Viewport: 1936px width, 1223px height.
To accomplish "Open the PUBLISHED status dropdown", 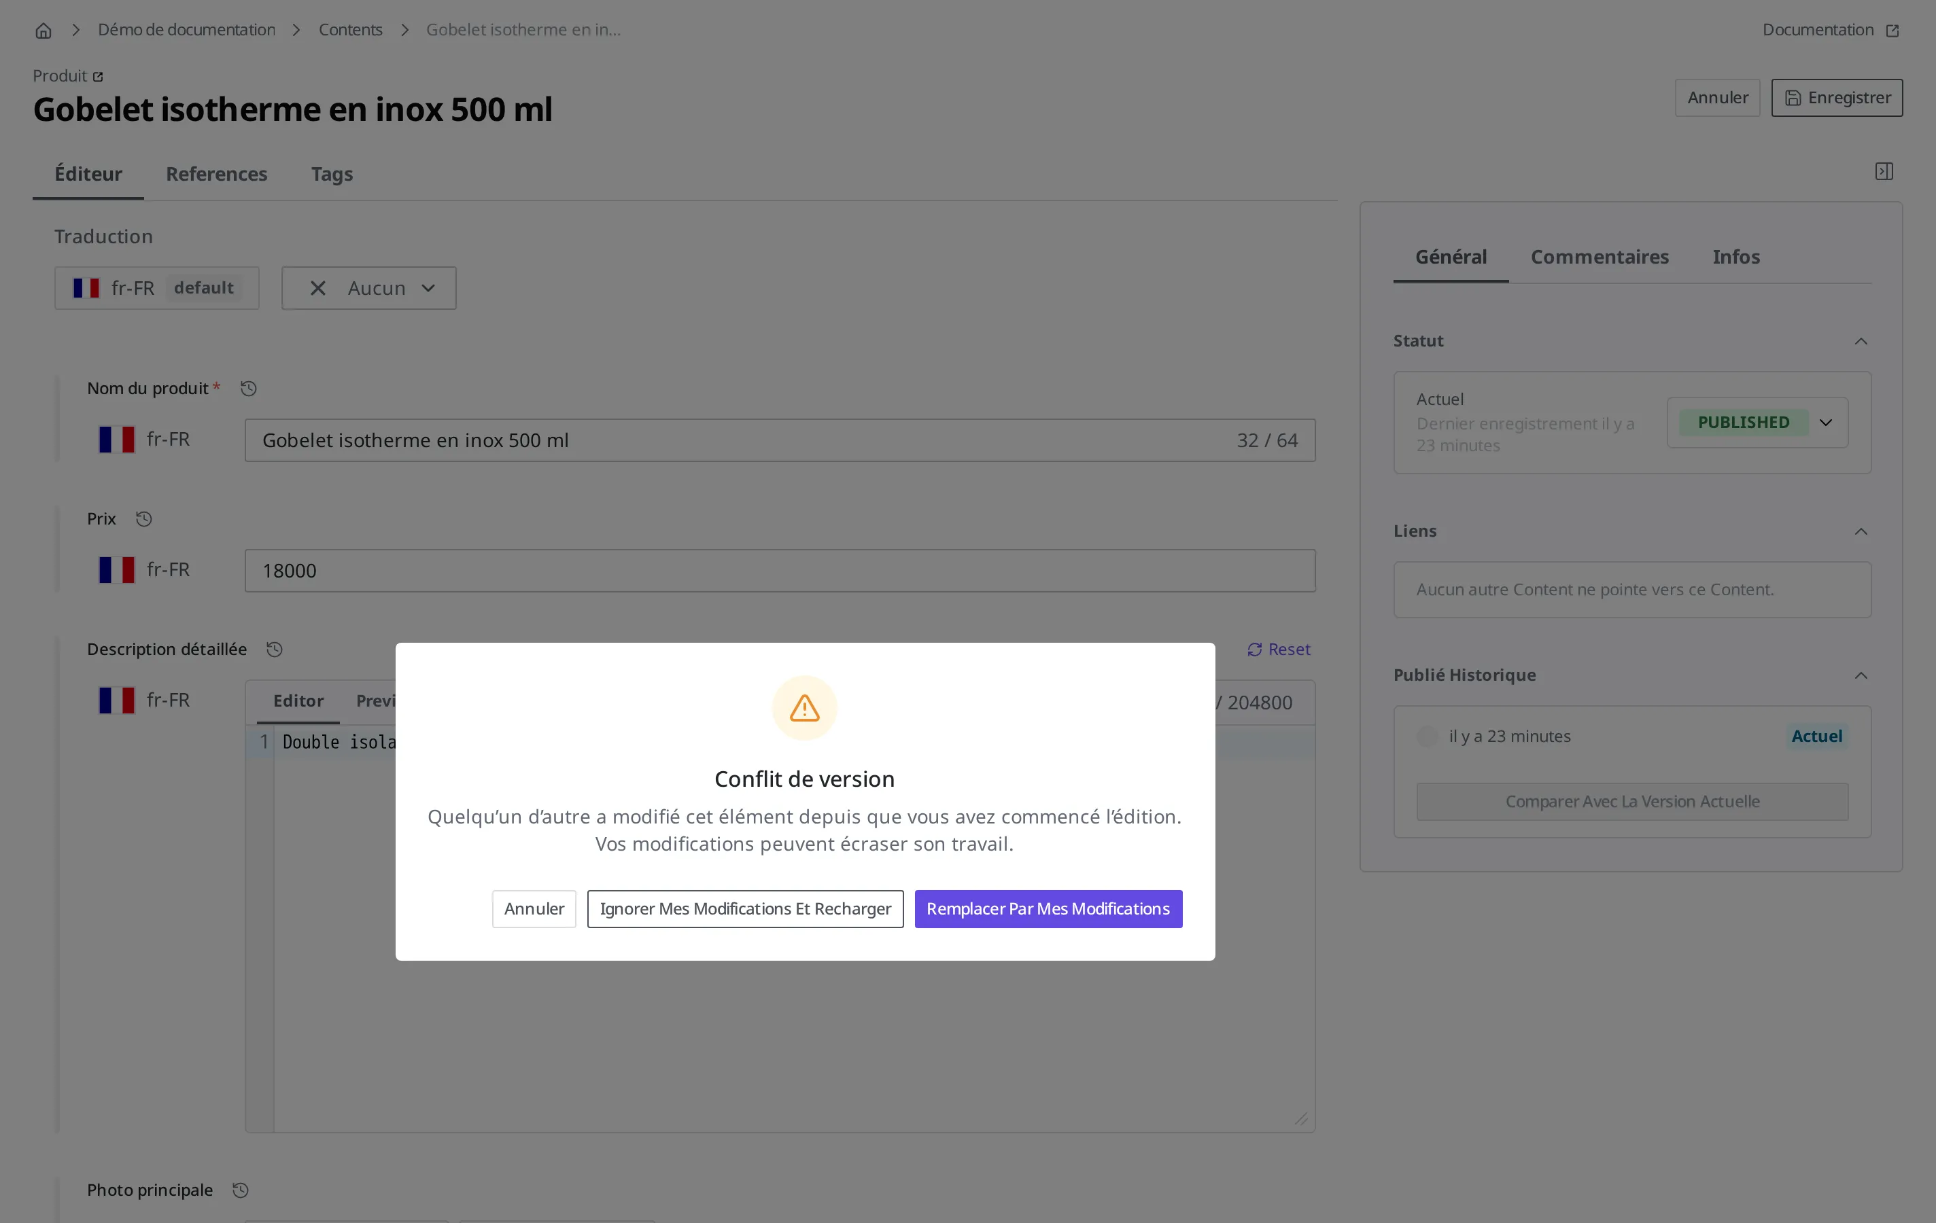I will [1757, 423].
